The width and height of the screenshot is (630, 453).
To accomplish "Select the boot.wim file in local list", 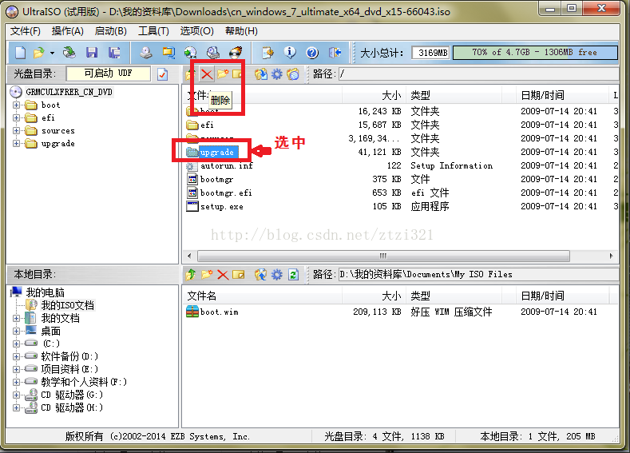I will [x=220, y=312].
